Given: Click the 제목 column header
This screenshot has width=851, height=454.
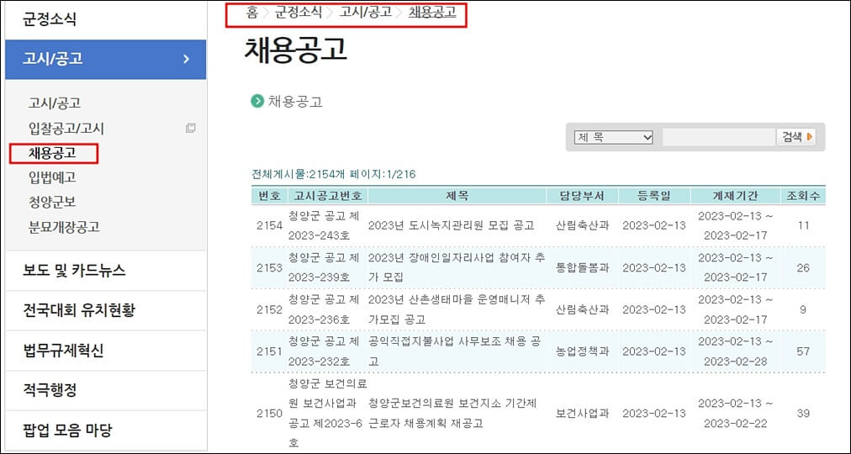Looking at the screenshot, I should [457, 196].
